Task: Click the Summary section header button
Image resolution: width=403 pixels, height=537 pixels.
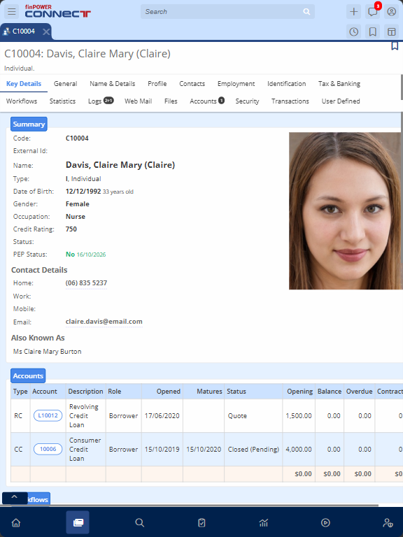Action: pyautogui.click(x=29, y=124)
